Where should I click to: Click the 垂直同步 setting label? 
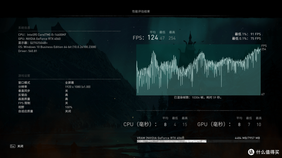tap(24, 91)
